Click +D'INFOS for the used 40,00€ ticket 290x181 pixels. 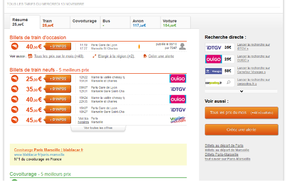(58, 46)
